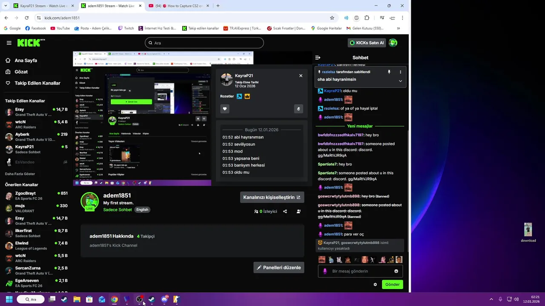Open the profile avatar menu
This screenshot has height=306, width=545.
pos(393,43)
